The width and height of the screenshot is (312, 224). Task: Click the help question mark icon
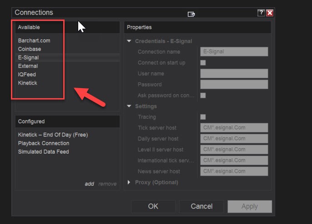(x=261, y=13)
